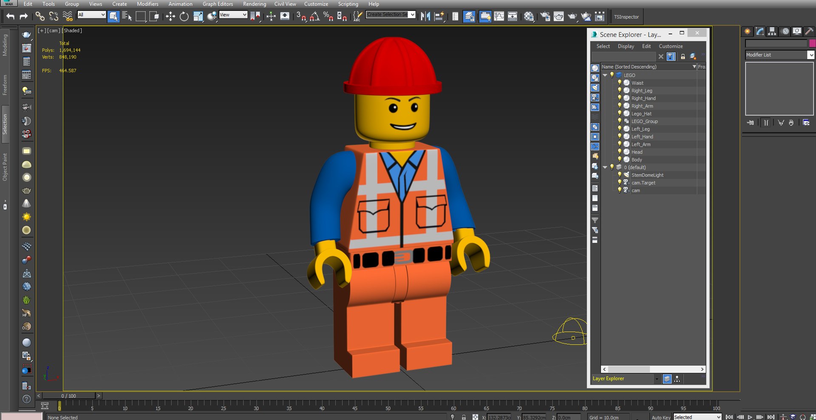Open Render Setup teapot icon
Screen dimensions: 816x420
tap(545, 17)
